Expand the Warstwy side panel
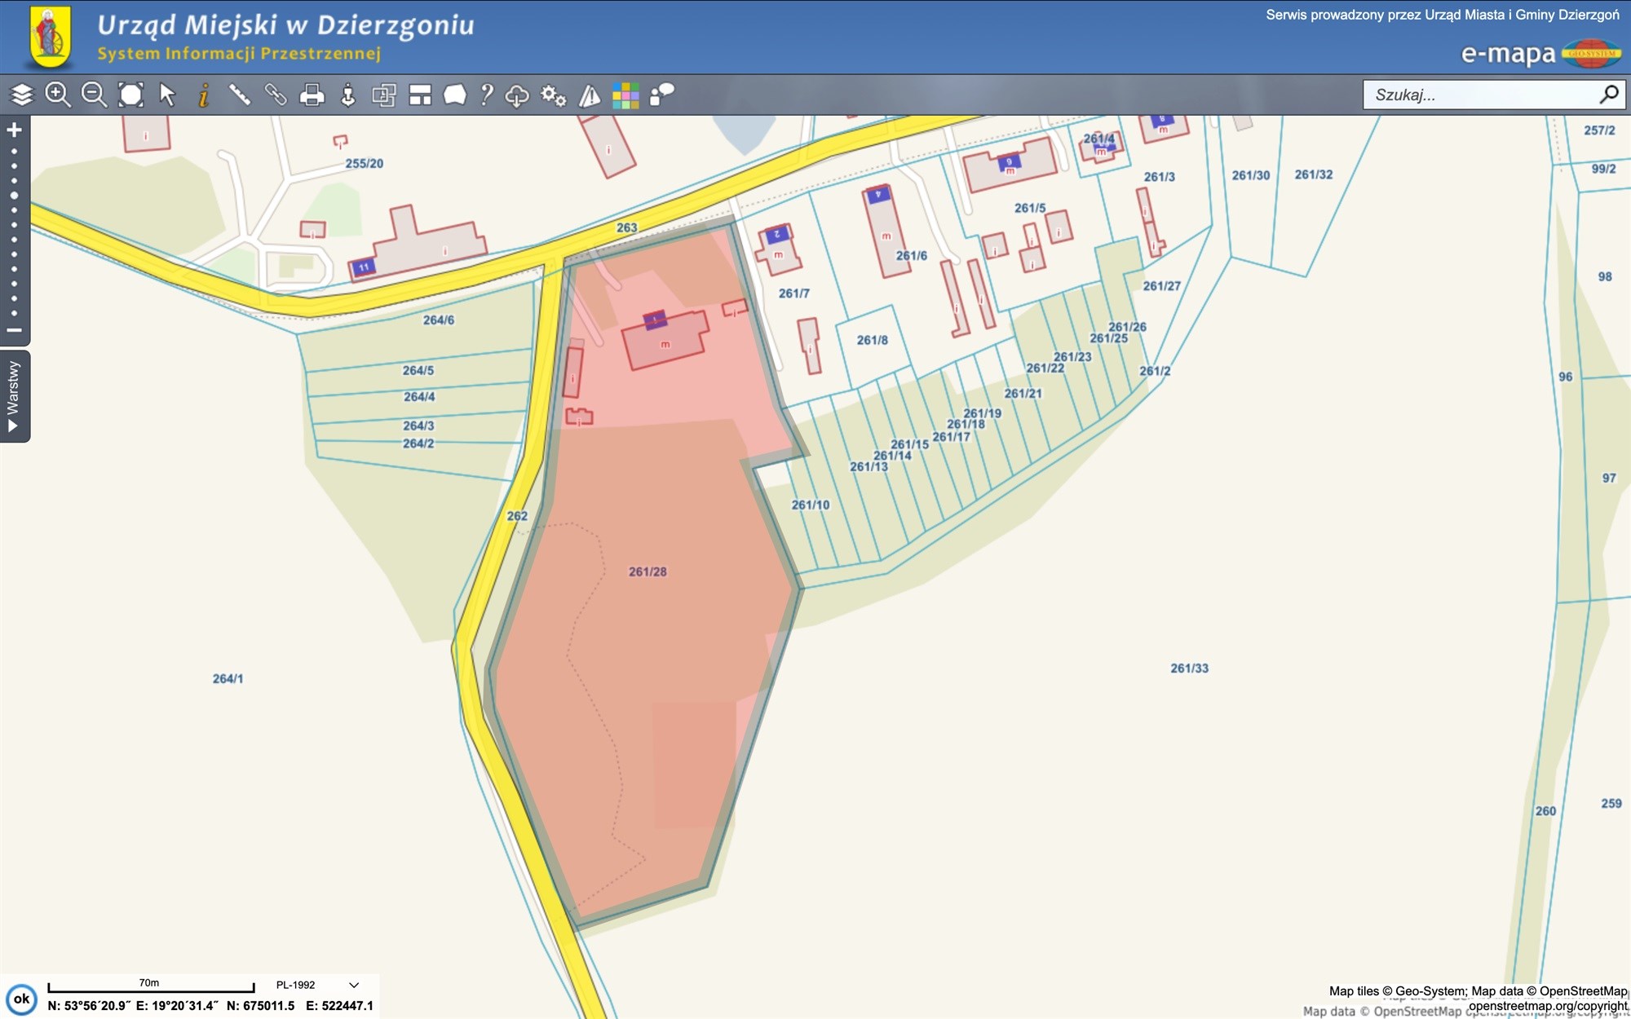The width and height of the screenshot is (1631, 1019). (14, 396)
